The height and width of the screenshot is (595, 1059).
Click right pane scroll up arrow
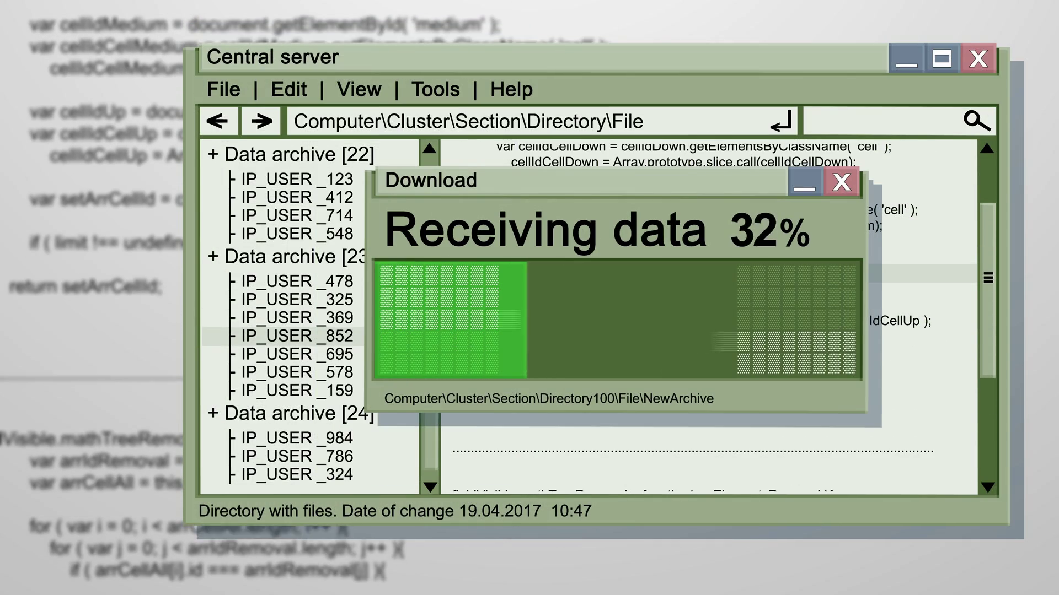tap(987, 149)
